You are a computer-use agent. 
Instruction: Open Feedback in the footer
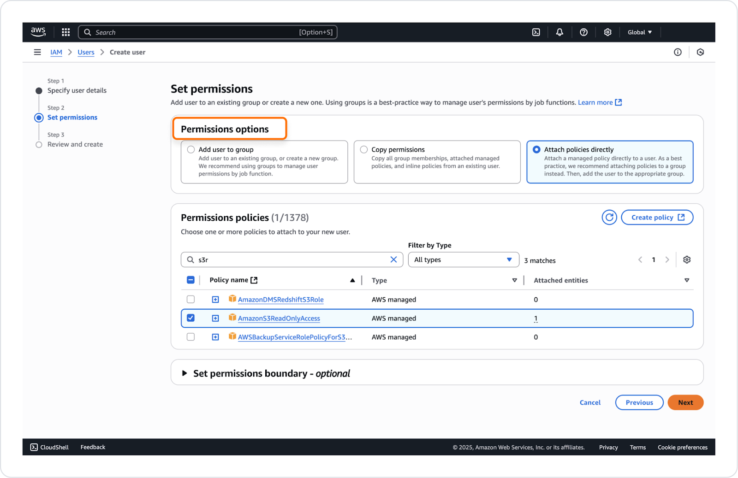[x=93, y=447]
